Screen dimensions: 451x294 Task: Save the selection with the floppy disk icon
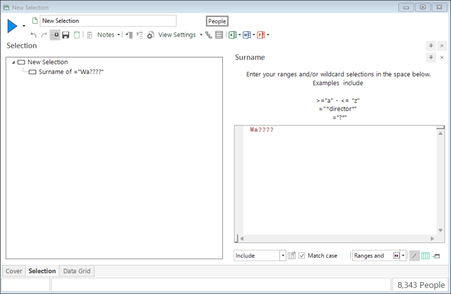coord(66,35)
